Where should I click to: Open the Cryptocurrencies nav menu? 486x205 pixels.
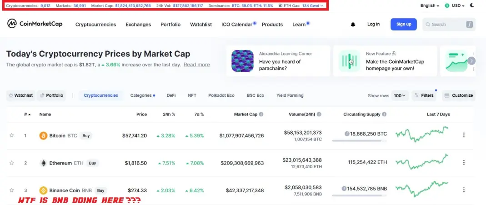click(95, 25)
